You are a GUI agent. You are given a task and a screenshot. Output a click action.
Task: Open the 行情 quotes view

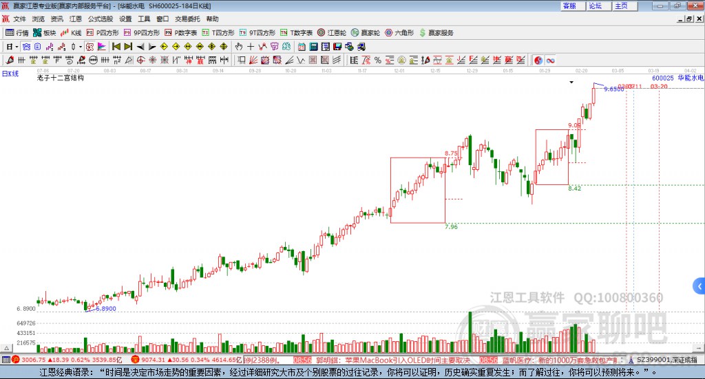pos(17,33)
